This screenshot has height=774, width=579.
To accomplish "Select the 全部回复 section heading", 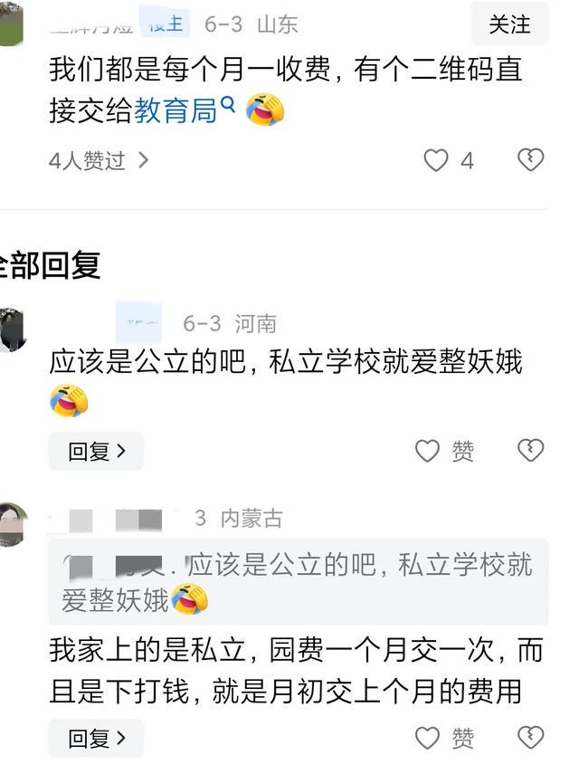I will point(50,265).
